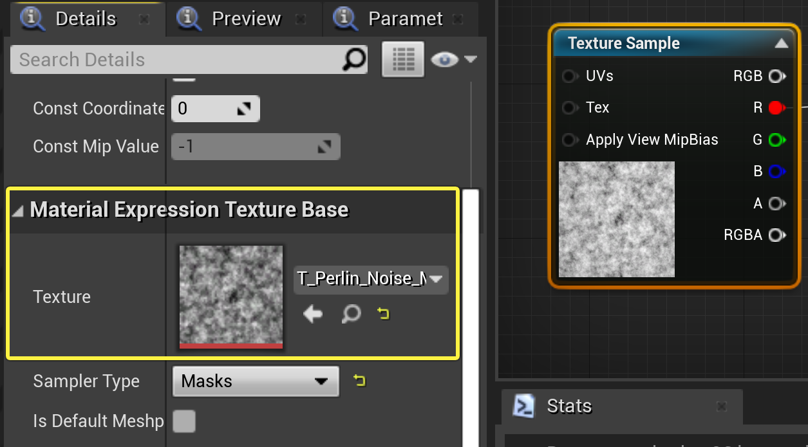The width and height of the screenshot is (808, 447).
Task: Click the blue B output pin
Action: click(x=776, y=171)
